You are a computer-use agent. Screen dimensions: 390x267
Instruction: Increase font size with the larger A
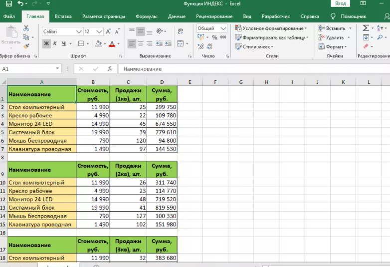click(108, 31)
